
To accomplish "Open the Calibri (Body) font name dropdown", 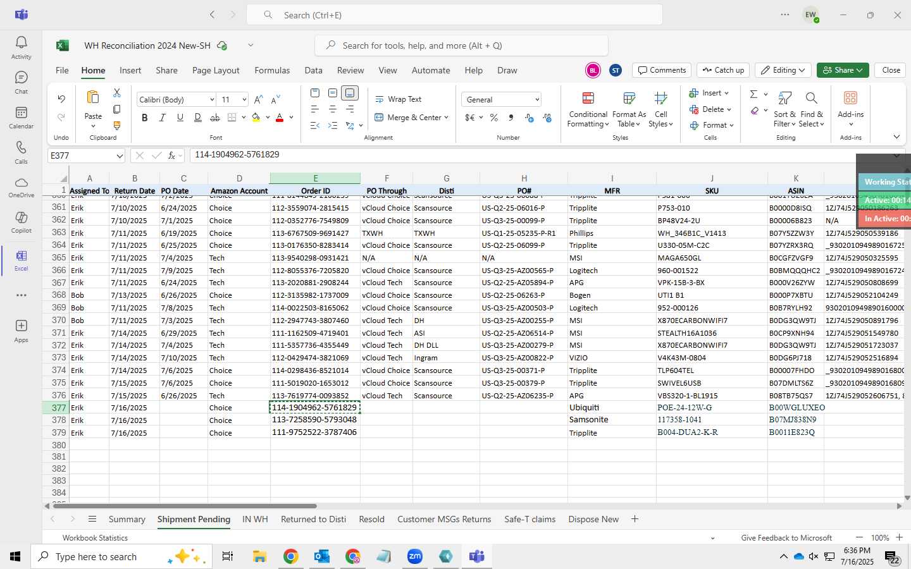I will coord(211,100).
